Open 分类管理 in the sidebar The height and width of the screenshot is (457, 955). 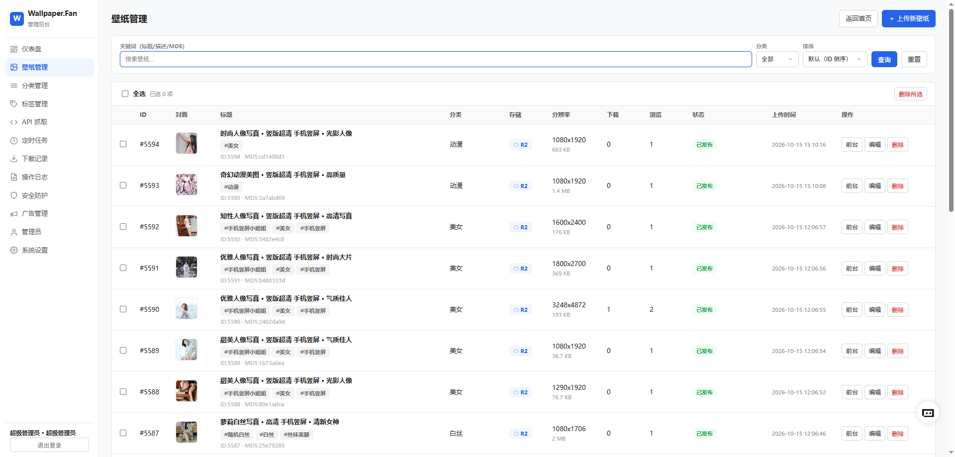49,86
